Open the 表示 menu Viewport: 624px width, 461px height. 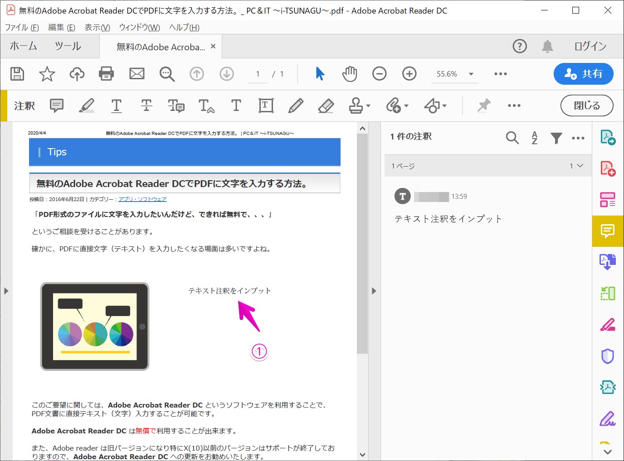point(97,27)
